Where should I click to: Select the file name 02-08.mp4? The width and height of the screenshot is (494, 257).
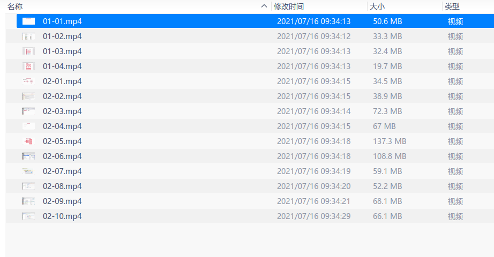pos(62,186)
